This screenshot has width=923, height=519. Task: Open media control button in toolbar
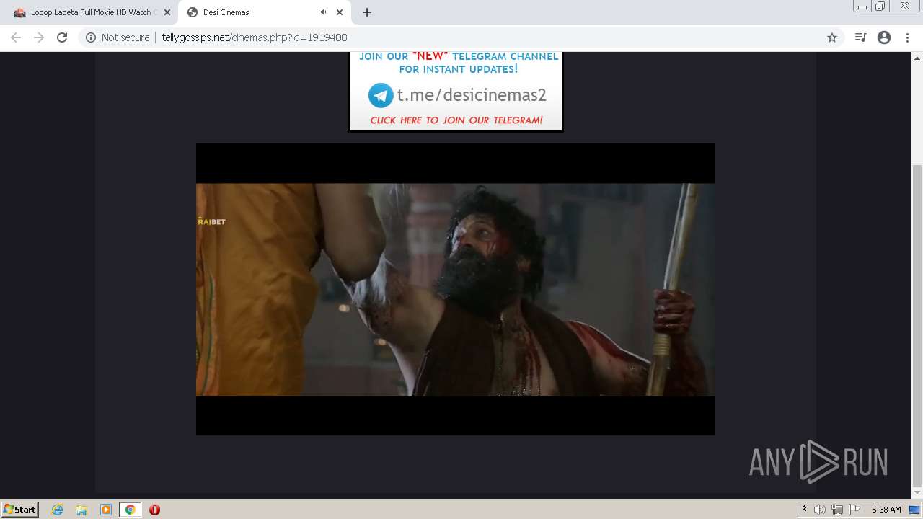[860, 37]
